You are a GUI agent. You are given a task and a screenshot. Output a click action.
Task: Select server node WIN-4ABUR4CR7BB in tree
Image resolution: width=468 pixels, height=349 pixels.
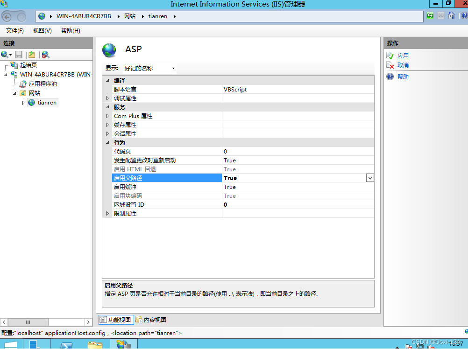coord(56,75)
